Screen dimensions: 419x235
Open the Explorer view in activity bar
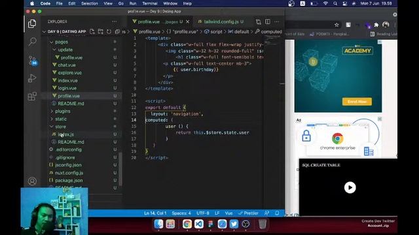[x=32, y=23]
